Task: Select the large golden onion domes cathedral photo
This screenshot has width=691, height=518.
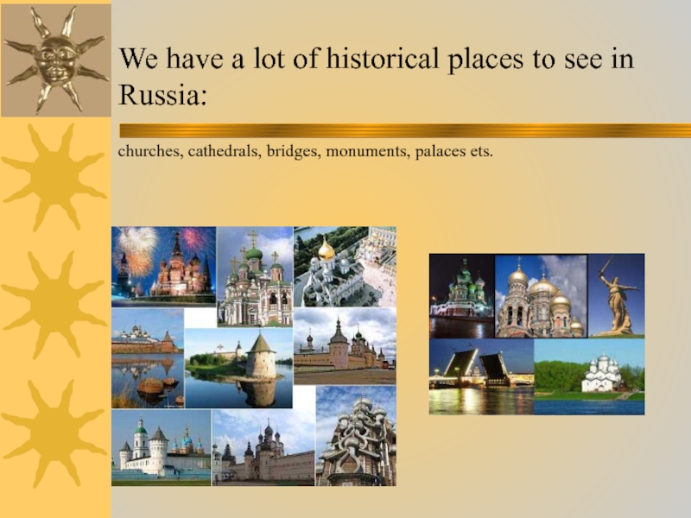Action: 542,296
